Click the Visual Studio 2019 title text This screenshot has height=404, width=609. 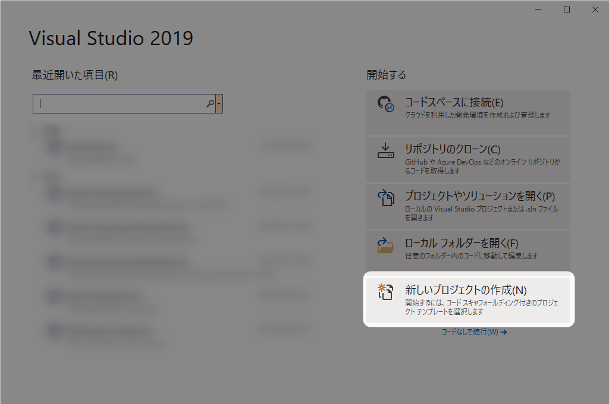click(x=111, y=38)
